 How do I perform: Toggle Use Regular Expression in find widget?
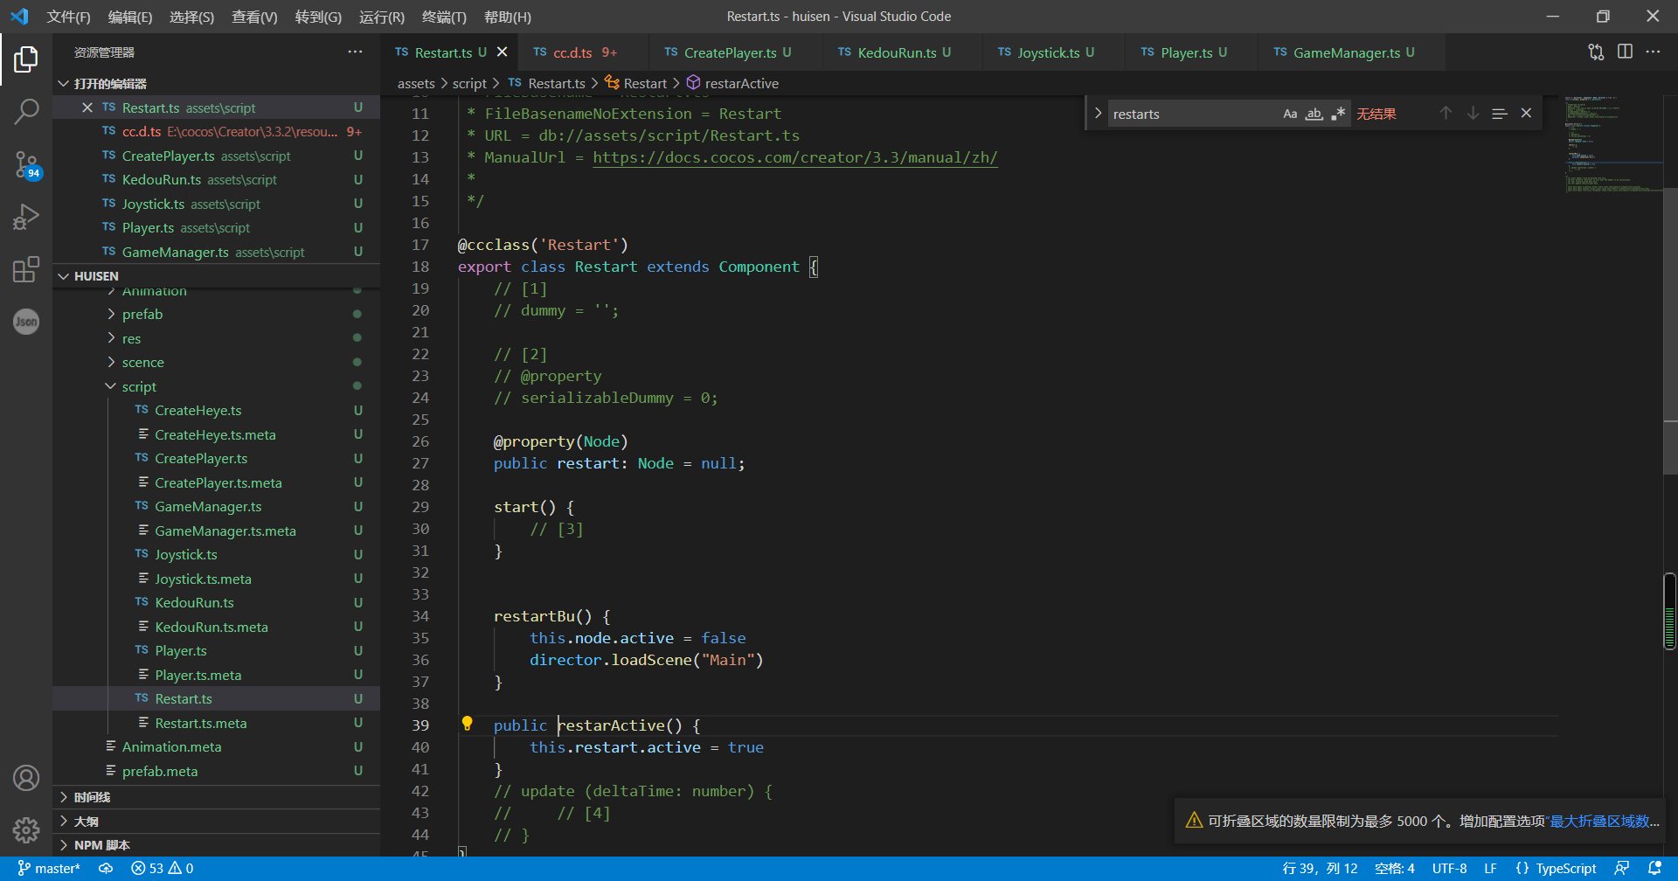(x=1337, y=114)
